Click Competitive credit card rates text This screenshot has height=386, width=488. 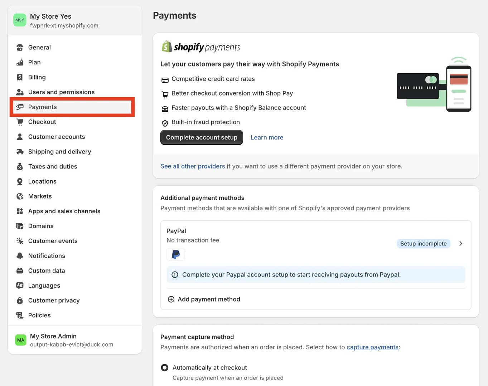pyautogui.click(x=213, y=79)
